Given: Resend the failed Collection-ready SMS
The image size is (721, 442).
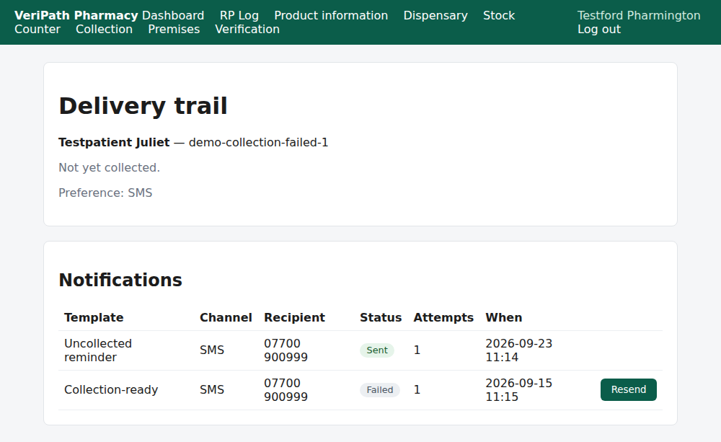Looking at the screenshot, I should (x=629, y=389).
